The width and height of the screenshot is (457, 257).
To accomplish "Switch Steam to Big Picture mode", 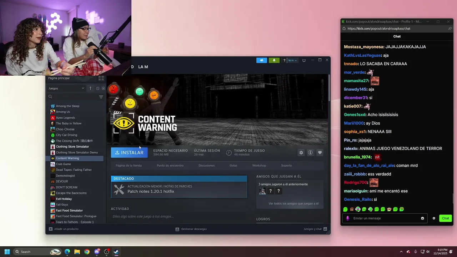I will pyautogui.click(x=304, y=60).
